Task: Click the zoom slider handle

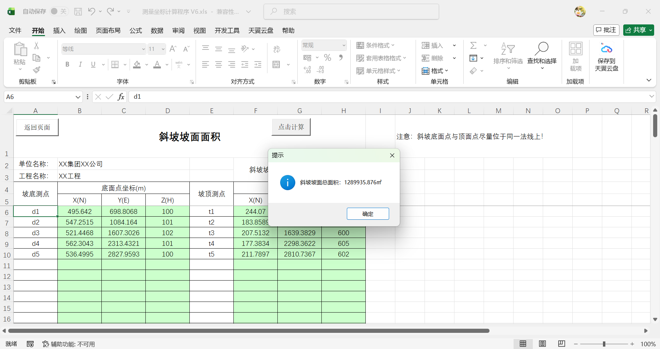Action: (x=604, y=344)
